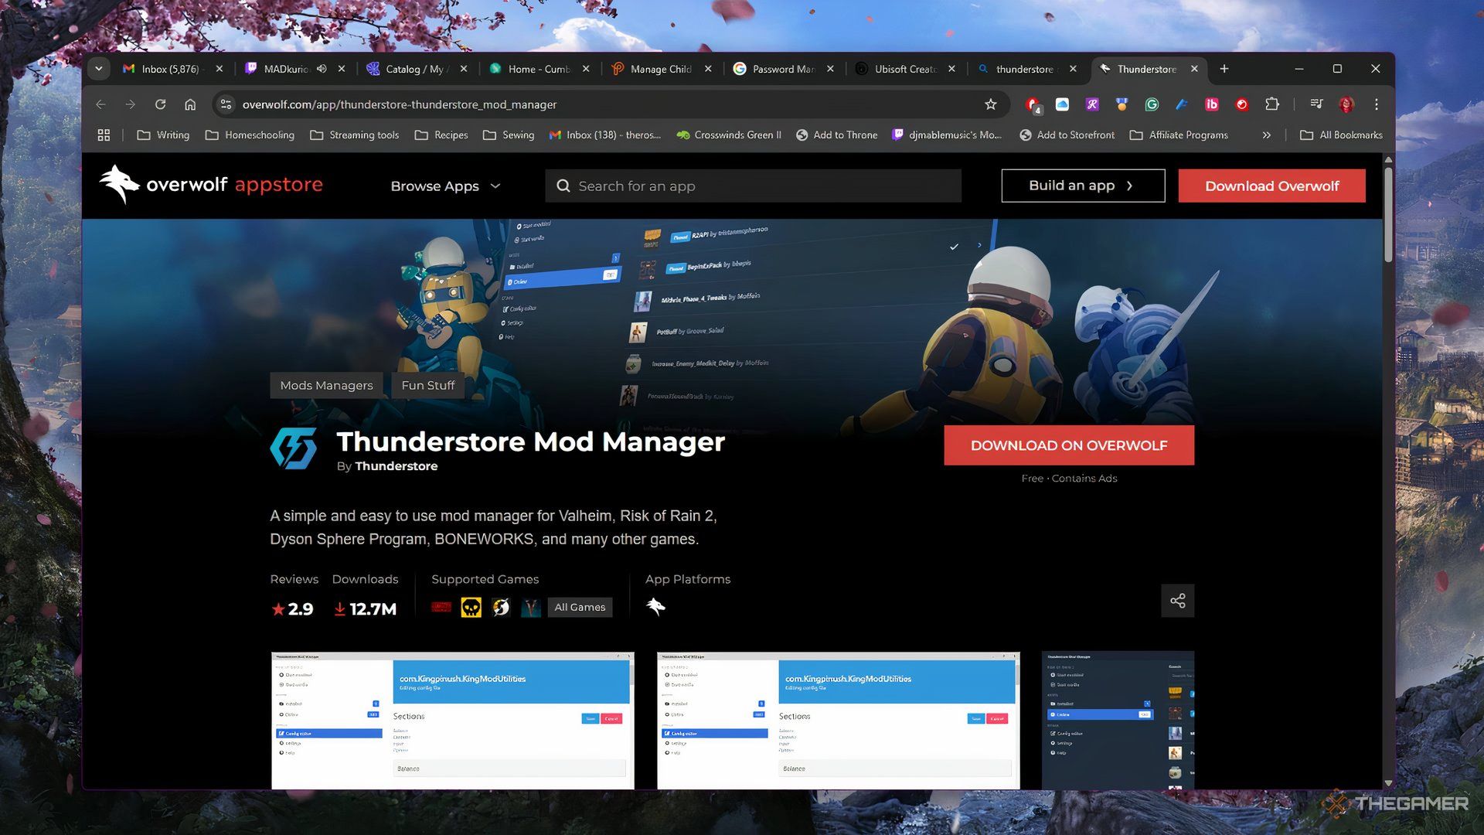Focus the Search for an app field
The width and height of the screenshot is (1484, 835).
[754, 186]
